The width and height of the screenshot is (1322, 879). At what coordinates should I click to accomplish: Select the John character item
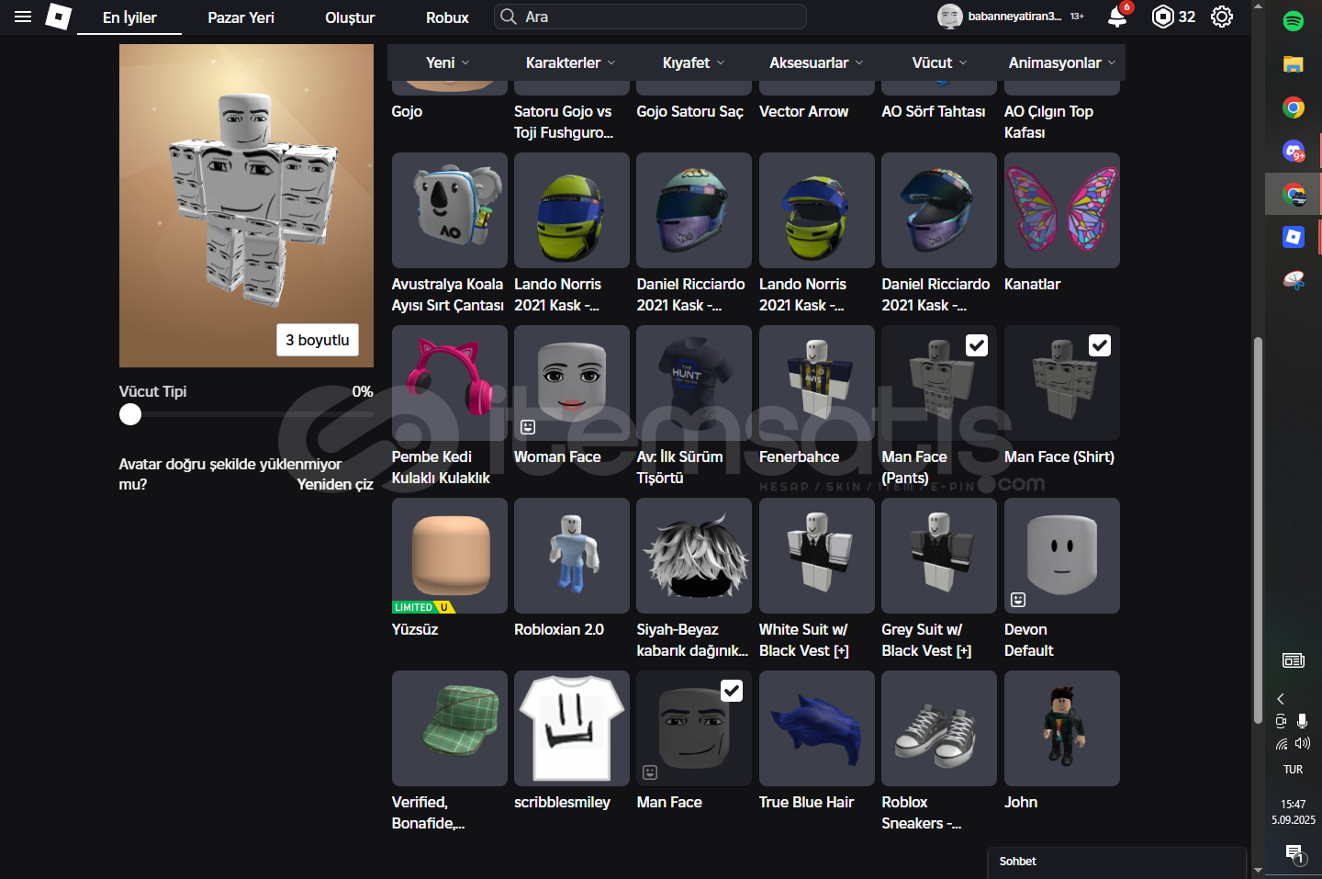(1062, 728)
